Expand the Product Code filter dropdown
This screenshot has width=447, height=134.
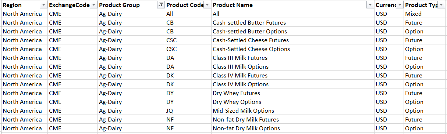207,5
